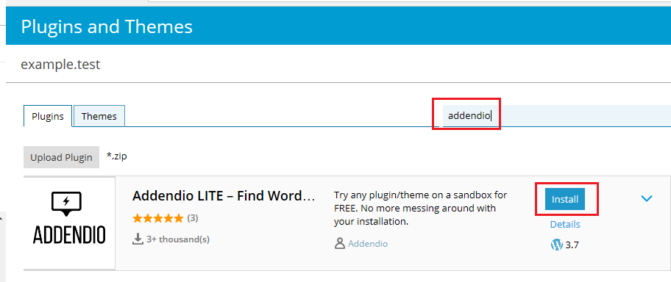This screenshot has height=282, width=671.
Task: Click the 3.7 WordPress version number
Action: (x=572, y=245)
